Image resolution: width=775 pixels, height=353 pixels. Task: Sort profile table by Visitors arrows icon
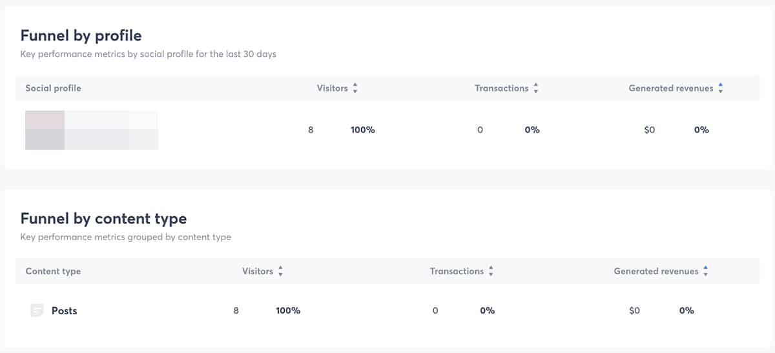(x=355, y=88)
